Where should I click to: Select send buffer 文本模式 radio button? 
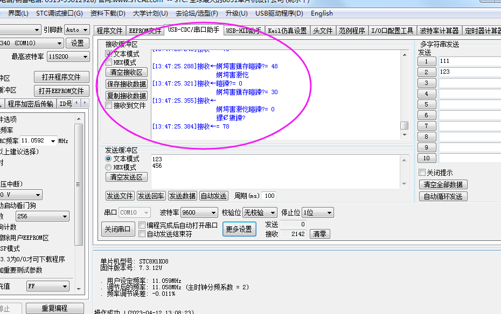108,159
